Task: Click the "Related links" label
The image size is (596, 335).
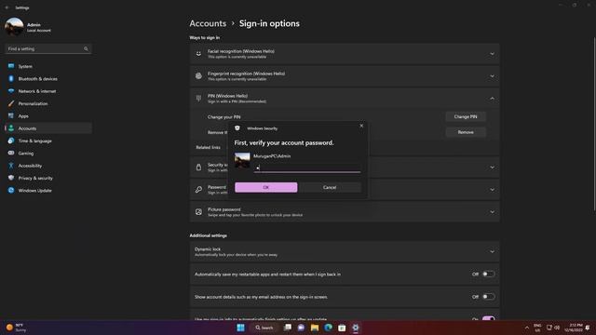Action: [208, 147]
